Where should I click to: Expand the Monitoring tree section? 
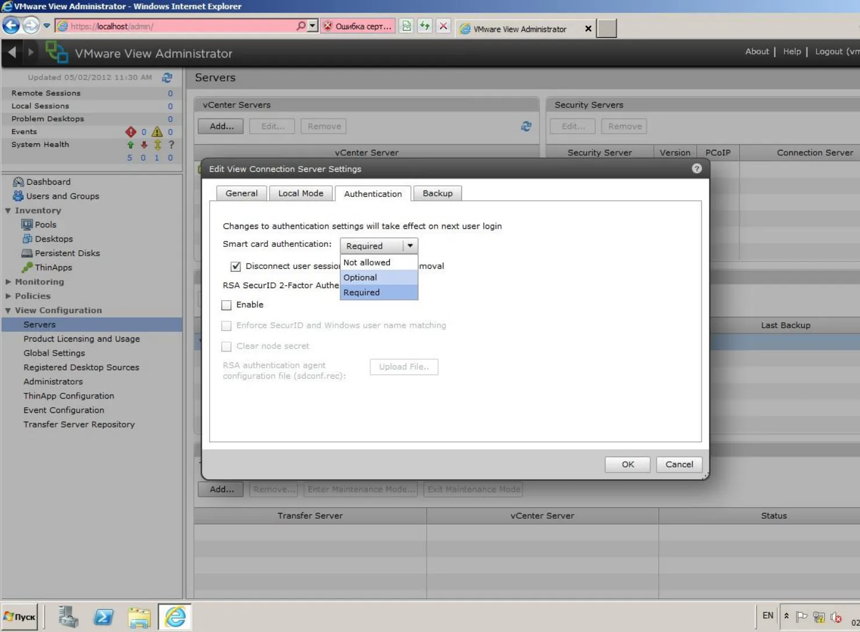[x=8, y=282]
